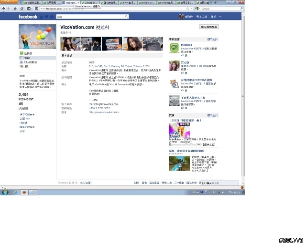Screen dimensions: 306x244
Task: Switch to the SYM tab
Action: tap(128, 3)
